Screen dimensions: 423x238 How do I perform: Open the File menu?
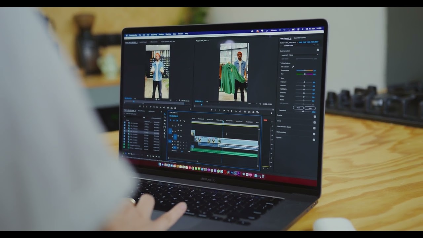pyautogui.click(x=140, y=35)
